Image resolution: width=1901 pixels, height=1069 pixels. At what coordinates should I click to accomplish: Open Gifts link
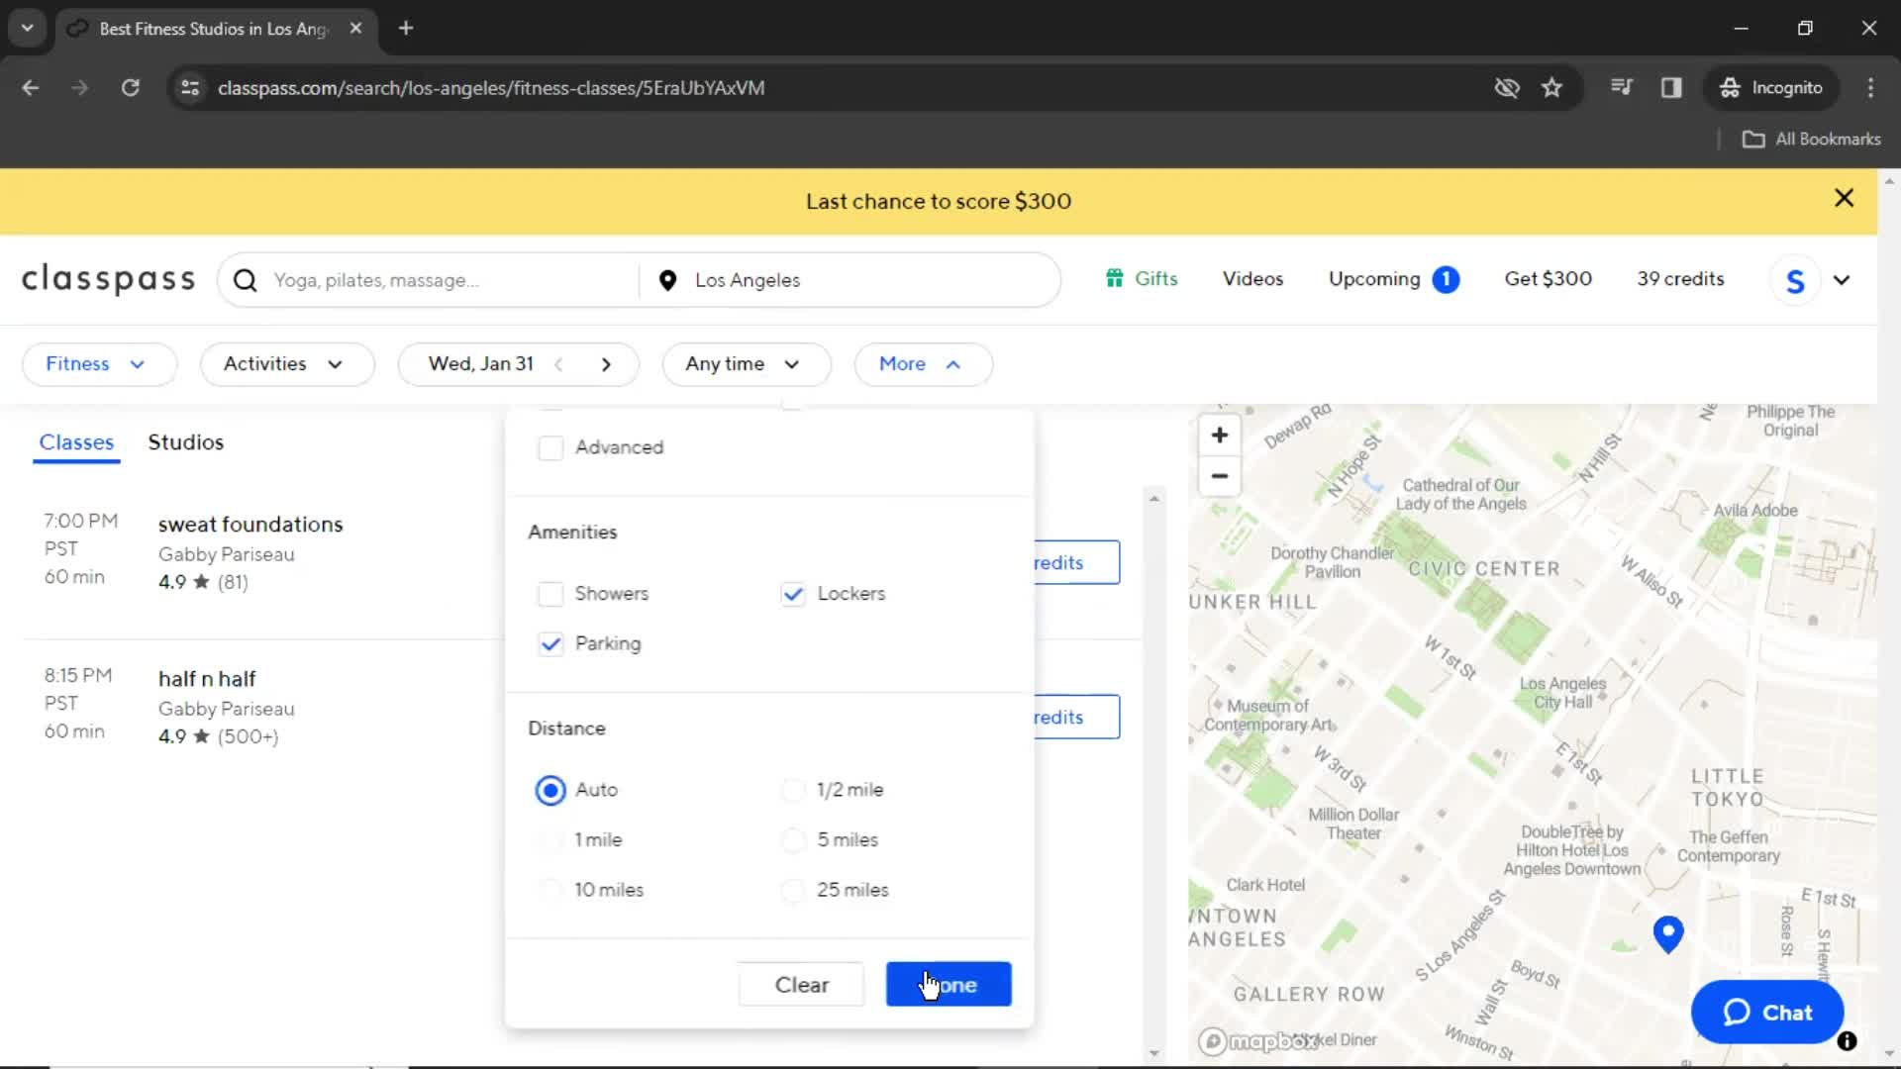[x=1155, y=279]
